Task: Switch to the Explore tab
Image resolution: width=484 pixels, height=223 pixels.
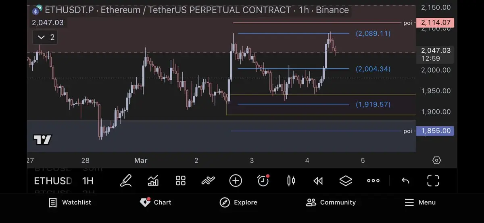Action: pos(238,203)
